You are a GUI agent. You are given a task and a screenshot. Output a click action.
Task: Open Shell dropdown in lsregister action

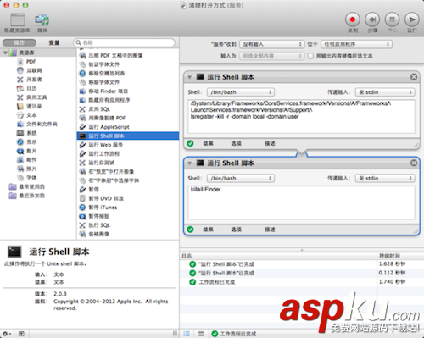click(241, 92)
